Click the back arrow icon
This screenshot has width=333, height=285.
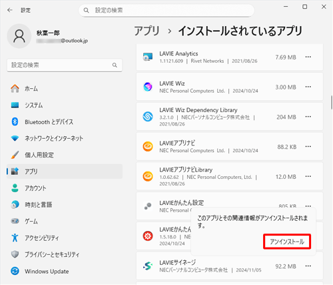[x=10, y=10]
